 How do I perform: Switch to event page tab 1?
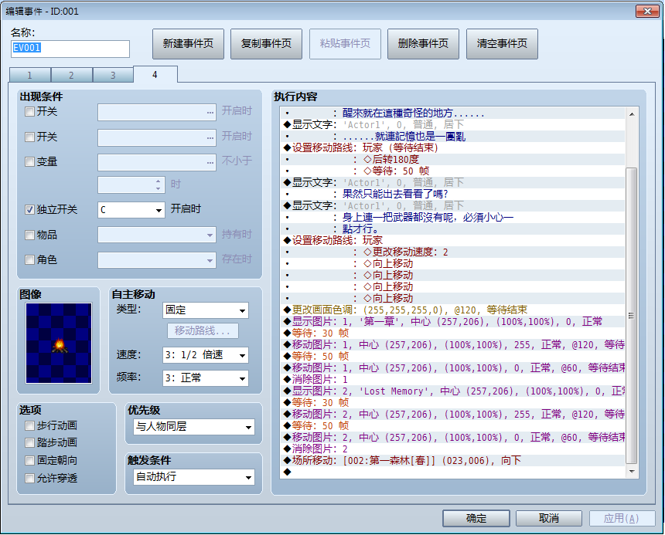tap(29, 76)
